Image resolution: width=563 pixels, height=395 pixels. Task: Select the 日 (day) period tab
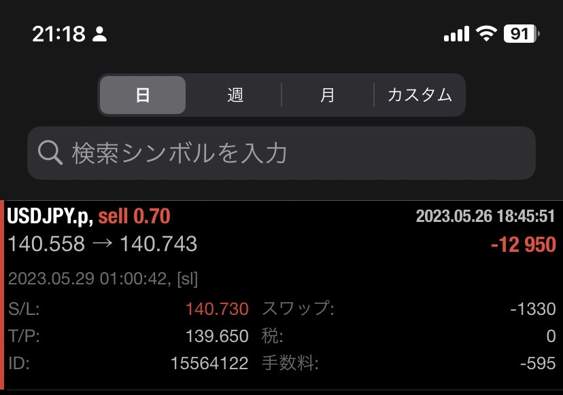(x=143, y=95)
